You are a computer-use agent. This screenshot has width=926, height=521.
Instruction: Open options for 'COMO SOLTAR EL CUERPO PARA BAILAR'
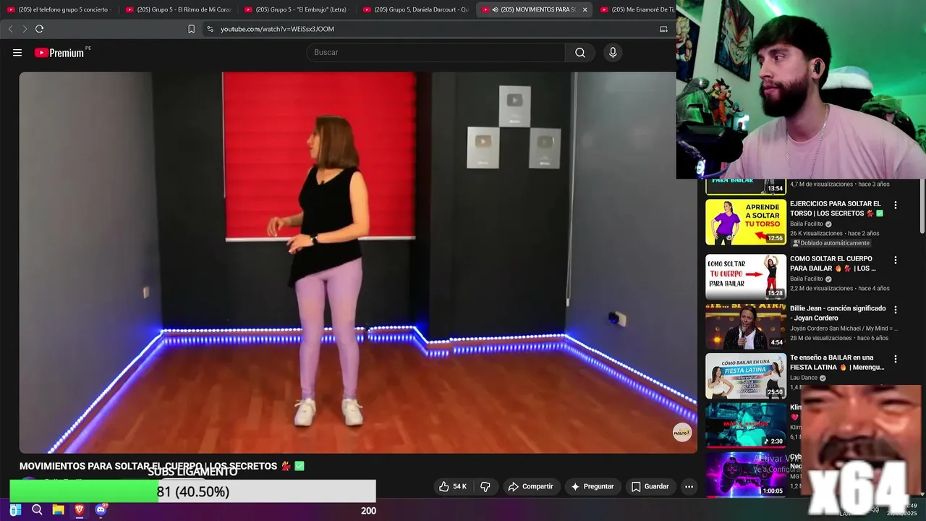pos(895,260)
